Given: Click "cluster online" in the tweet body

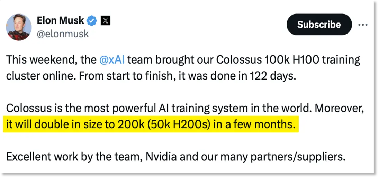Looking at the screenshot, I should [37, 76].
